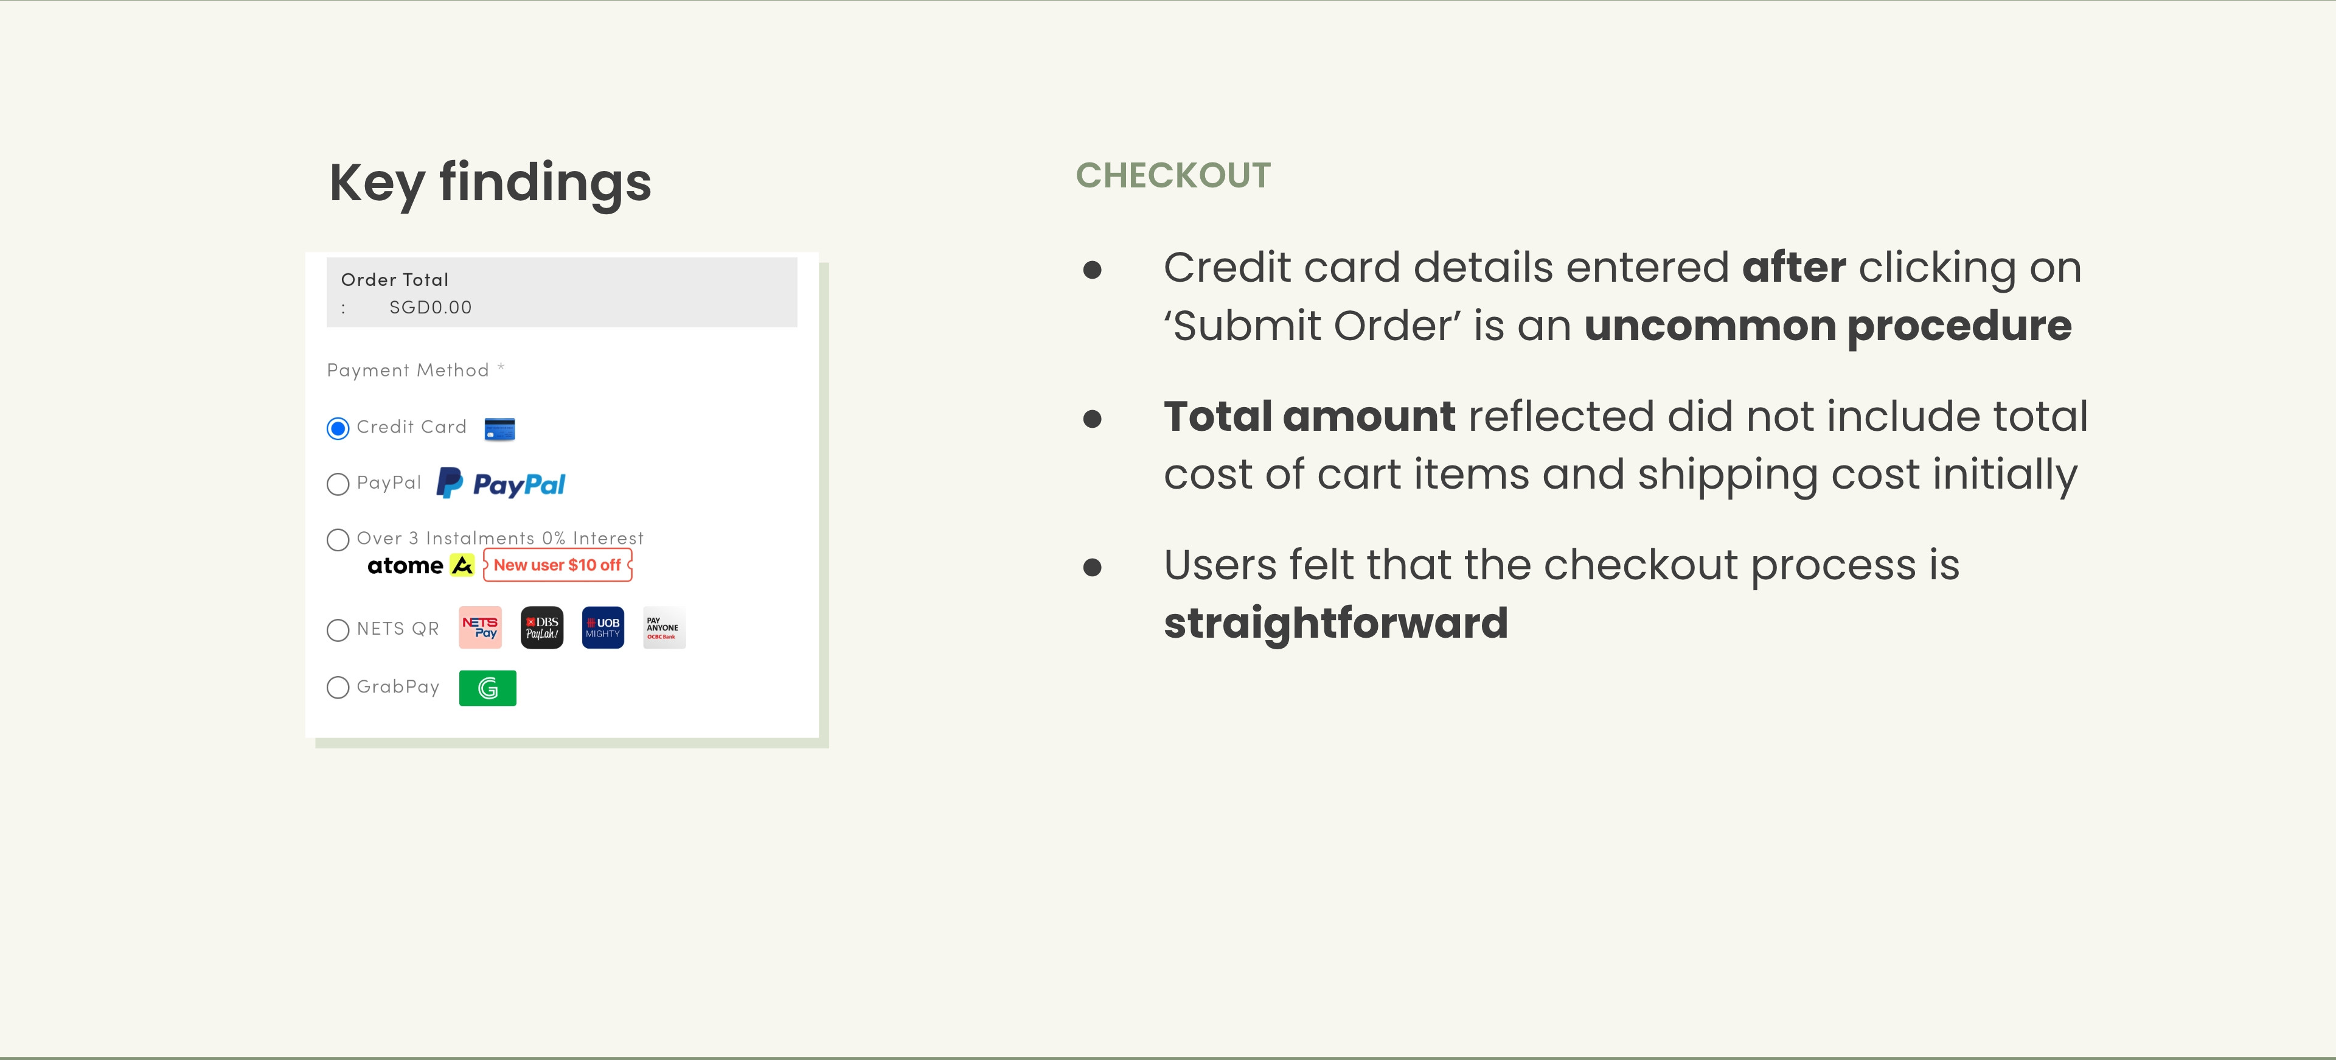This screenshot has width=2336, height=1060.
Task: Click the UOB Mighty icon
Action: point(603,627)
